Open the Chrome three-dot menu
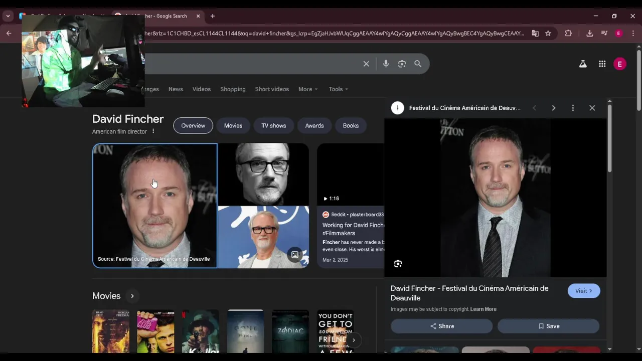This screenshot has width=642, height=361. point(632,33)
